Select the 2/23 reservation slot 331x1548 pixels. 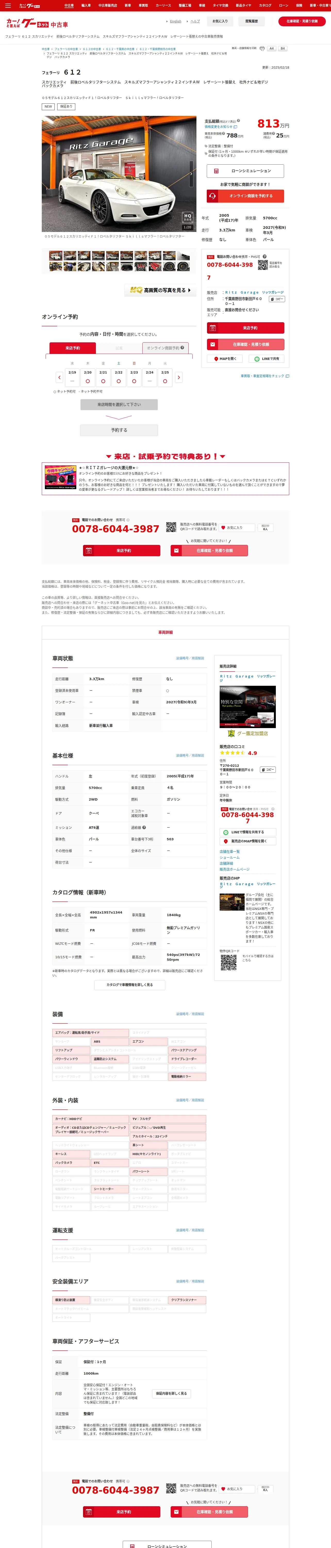click(134, 377)
